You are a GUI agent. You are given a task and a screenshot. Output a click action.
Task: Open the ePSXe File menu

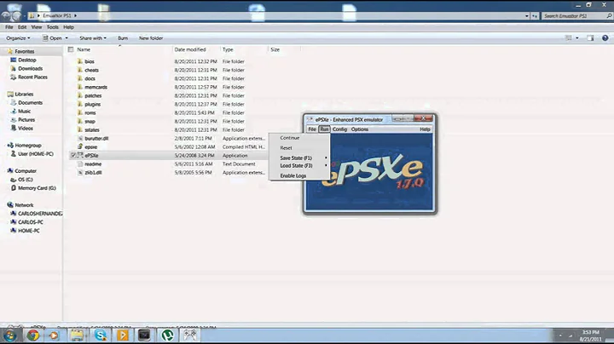(x=312, y=129)
